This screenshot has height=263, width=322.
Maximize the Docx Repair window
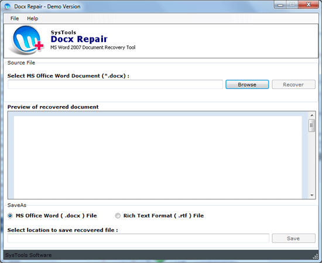[x=292, y=5]
